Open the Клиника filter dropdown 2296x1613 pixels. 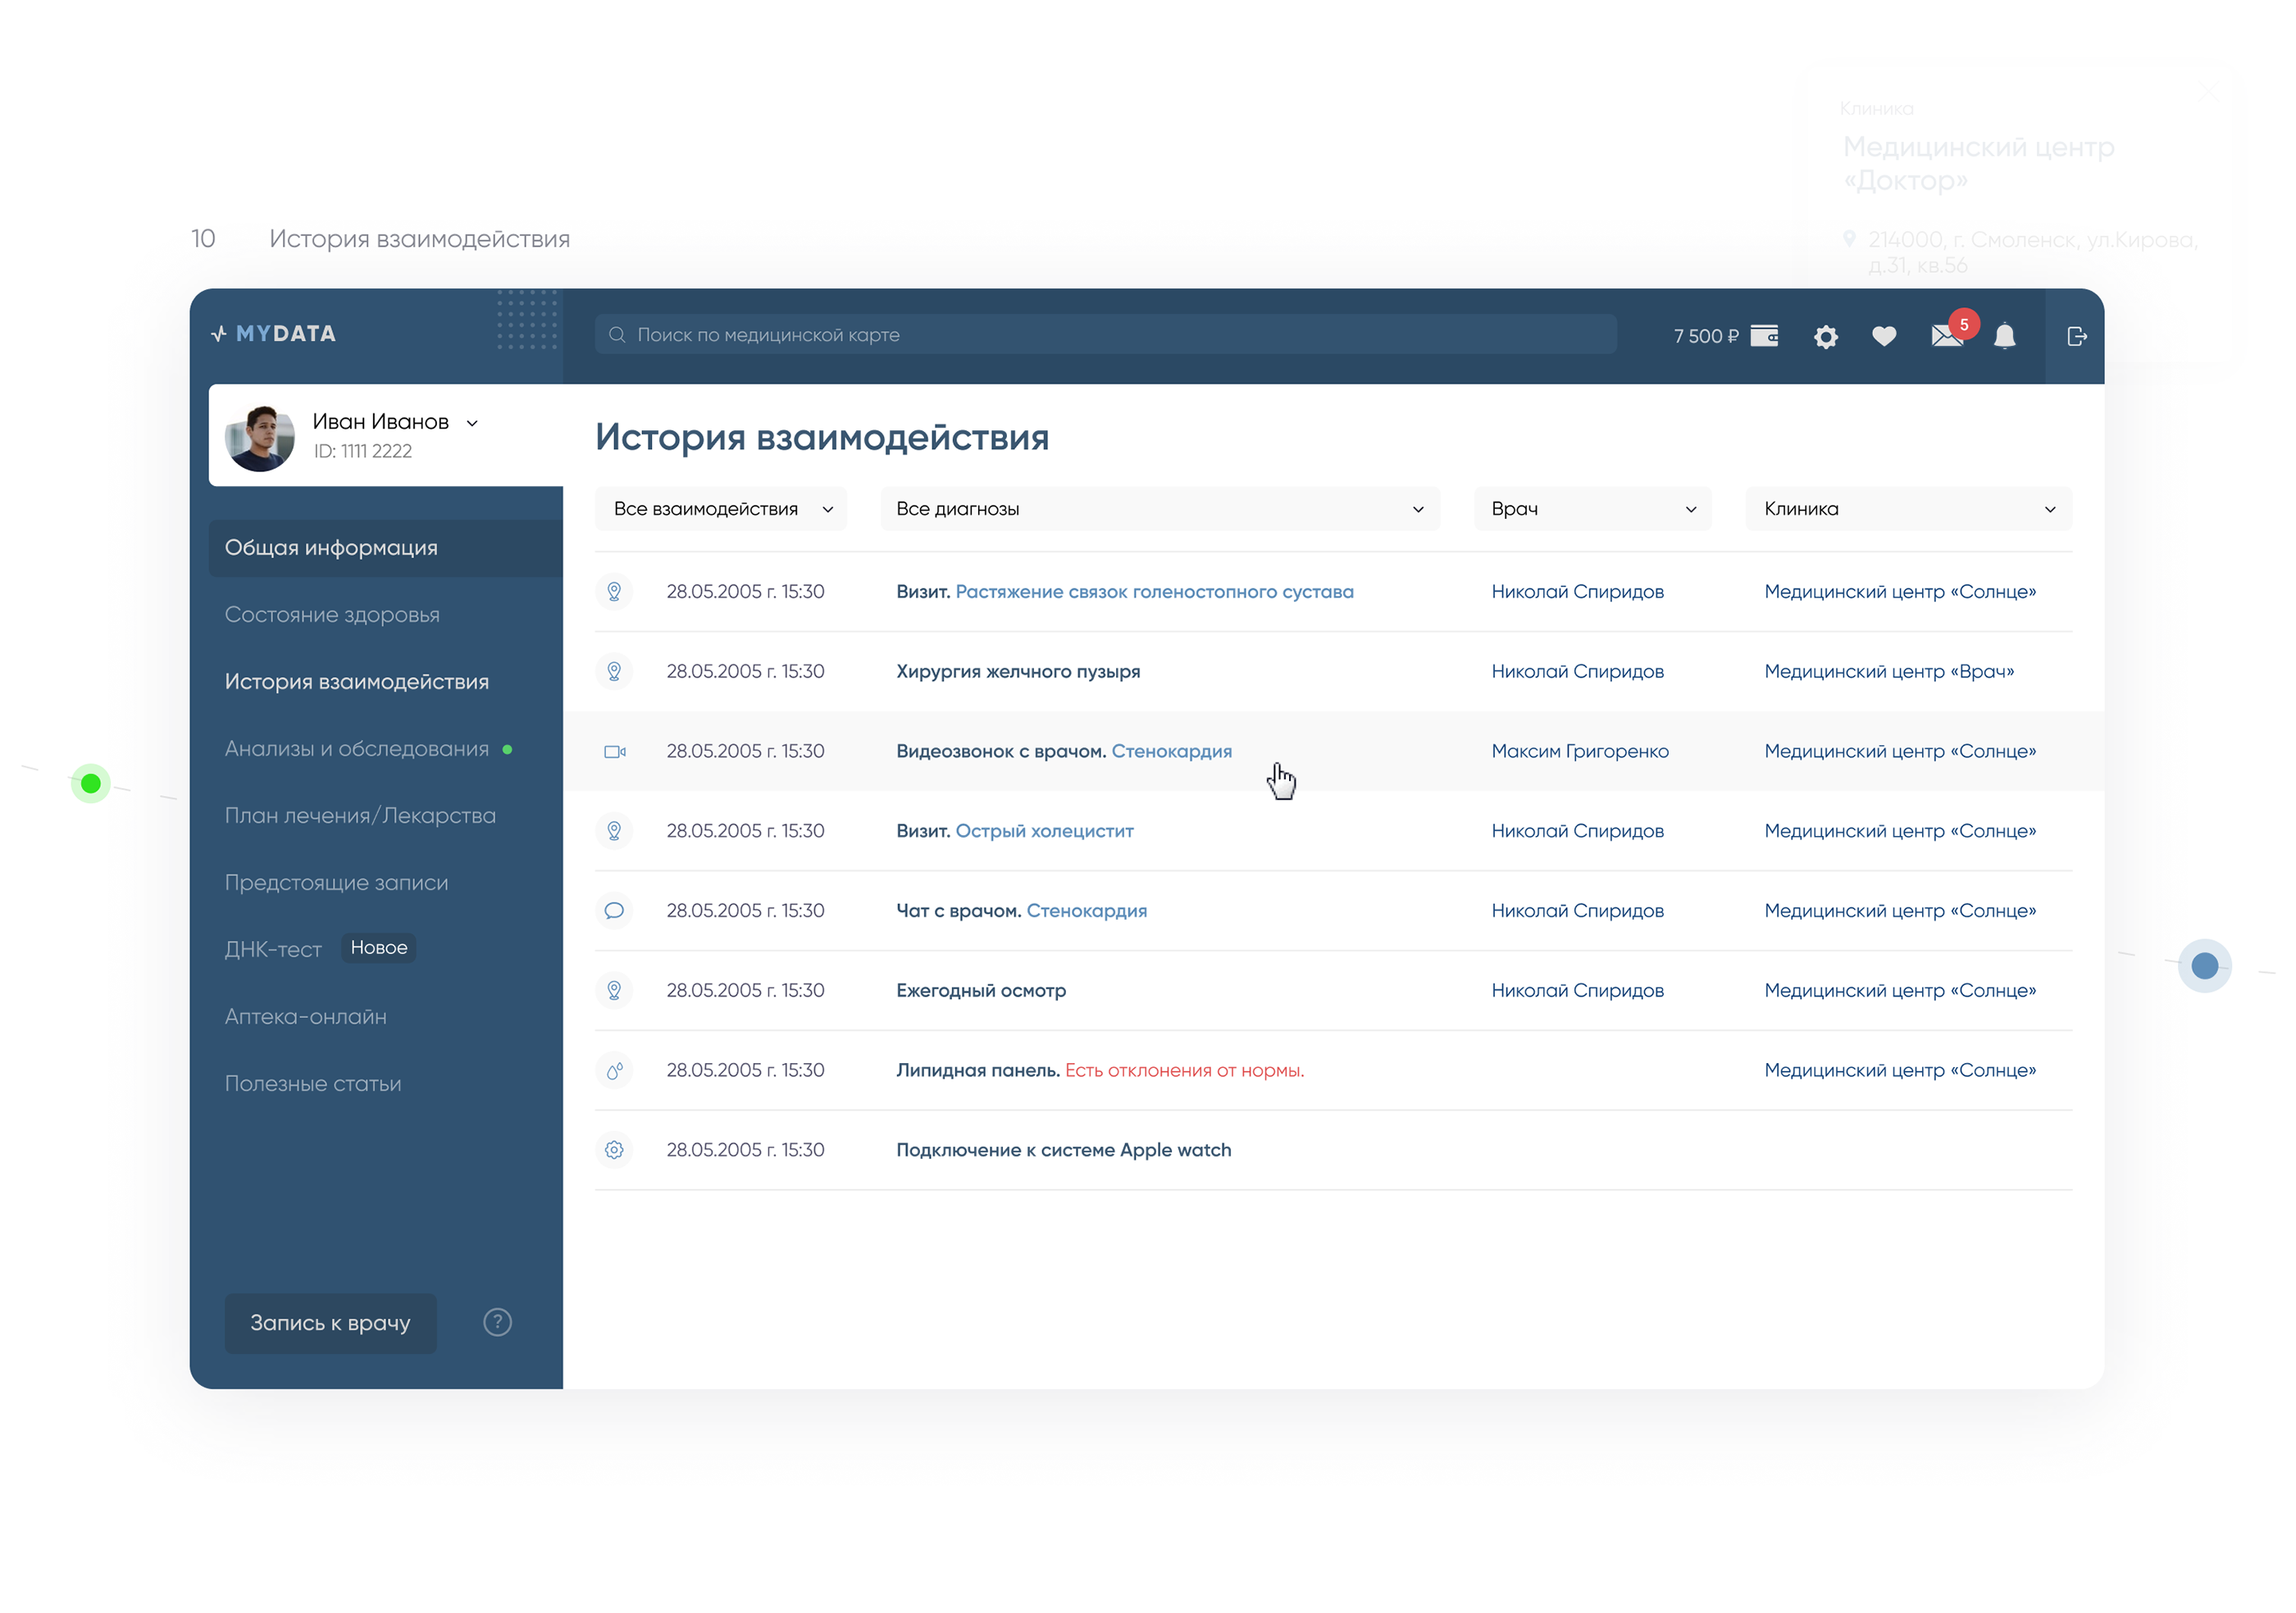[1908, 509]
